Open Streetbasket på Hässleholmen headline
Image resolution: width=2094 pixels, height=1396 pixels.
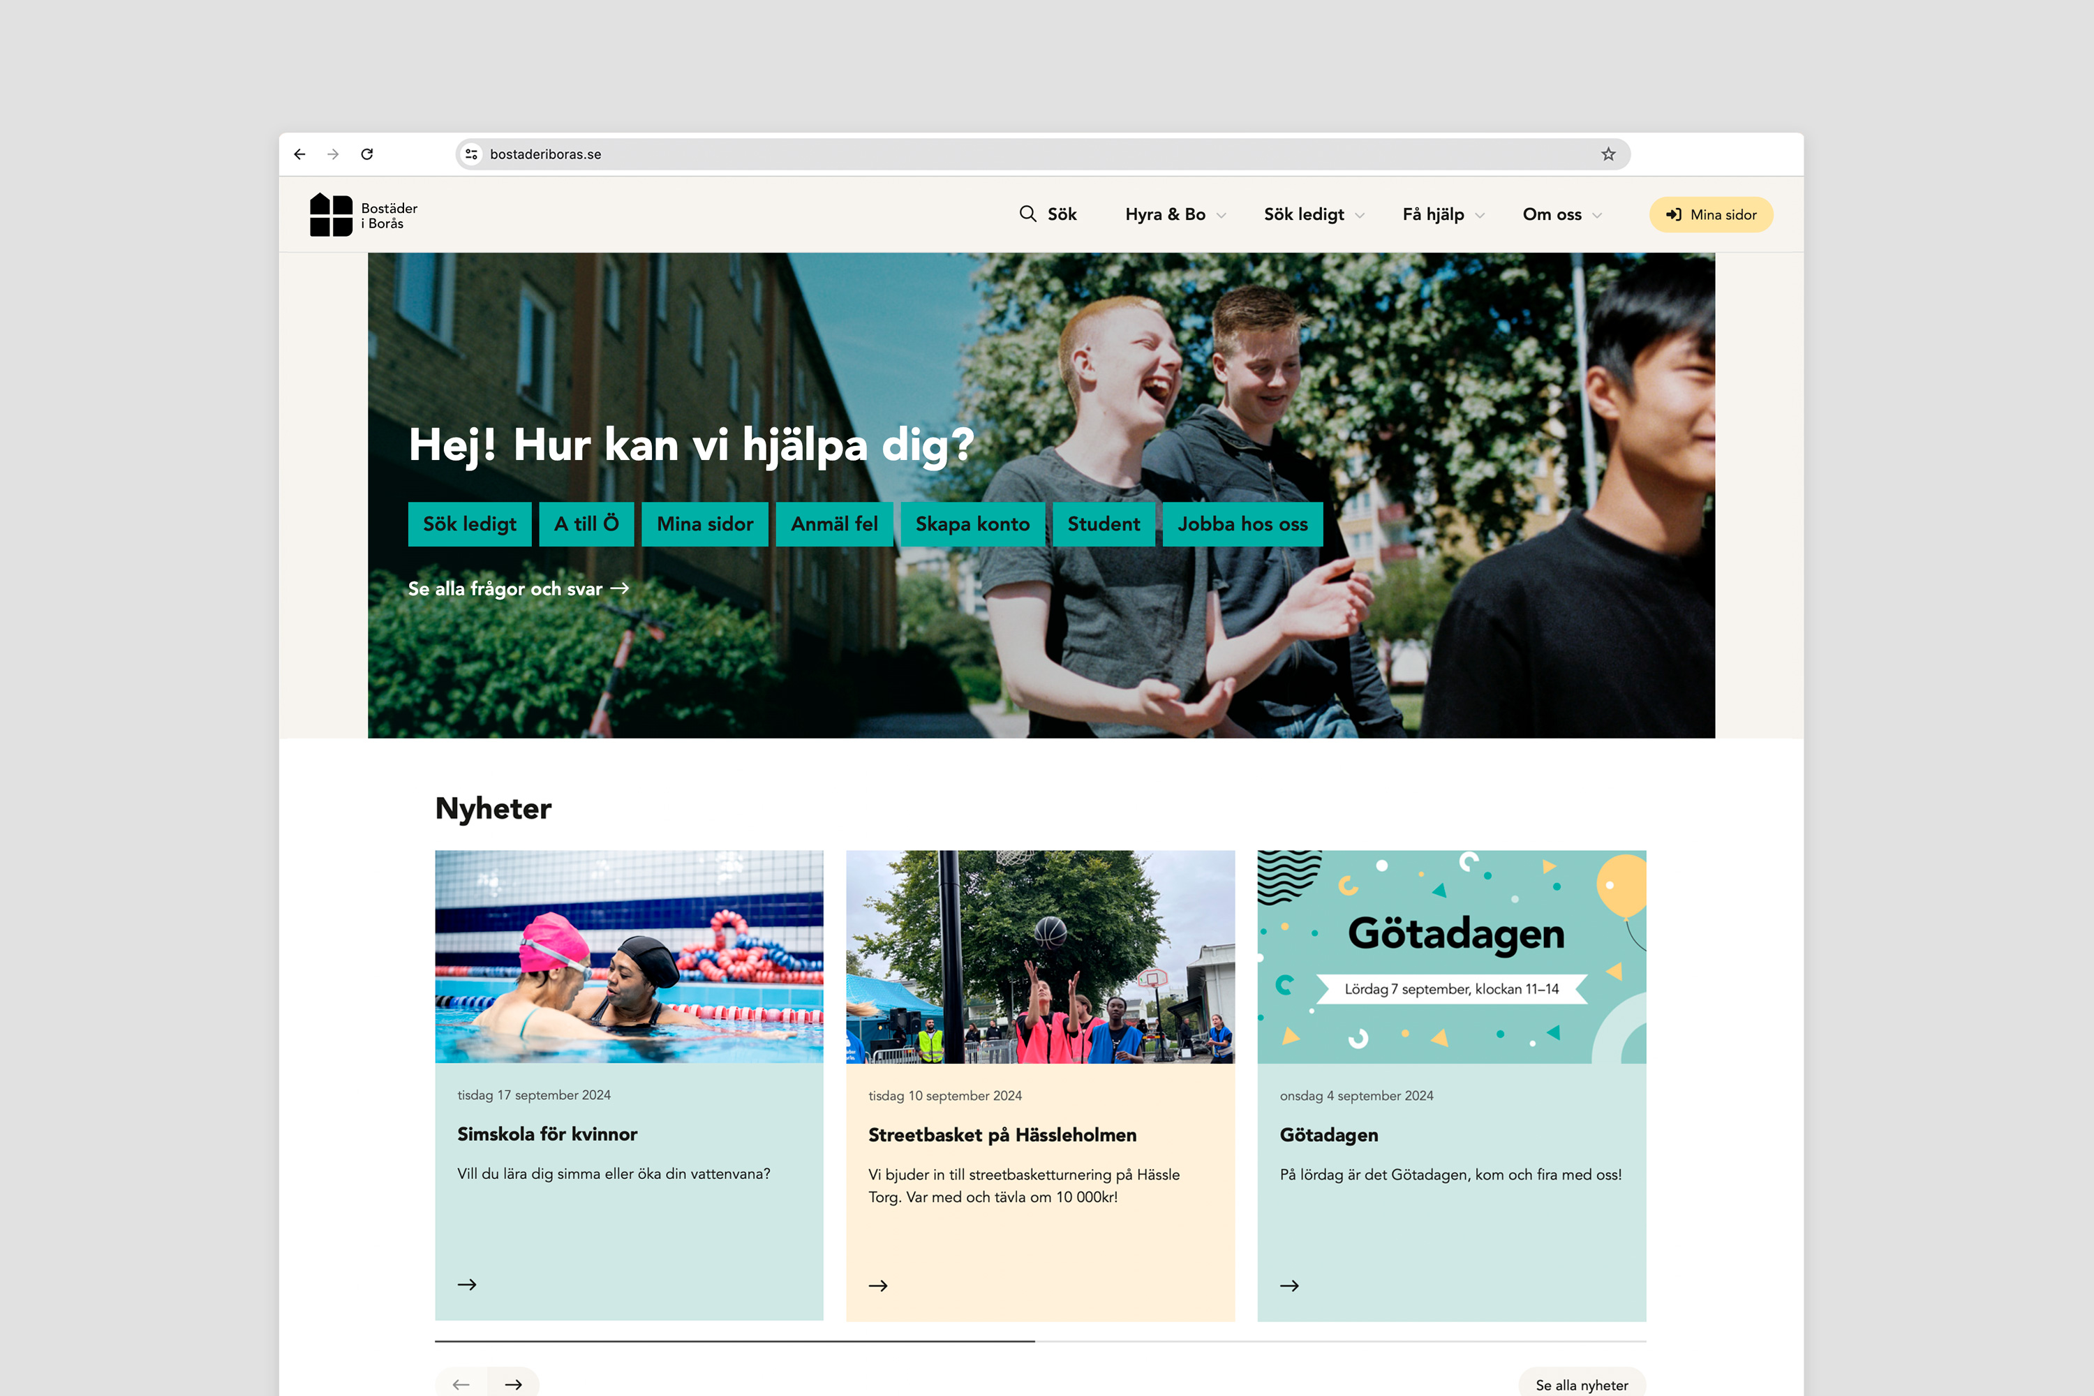(x=1002, y=1134)
